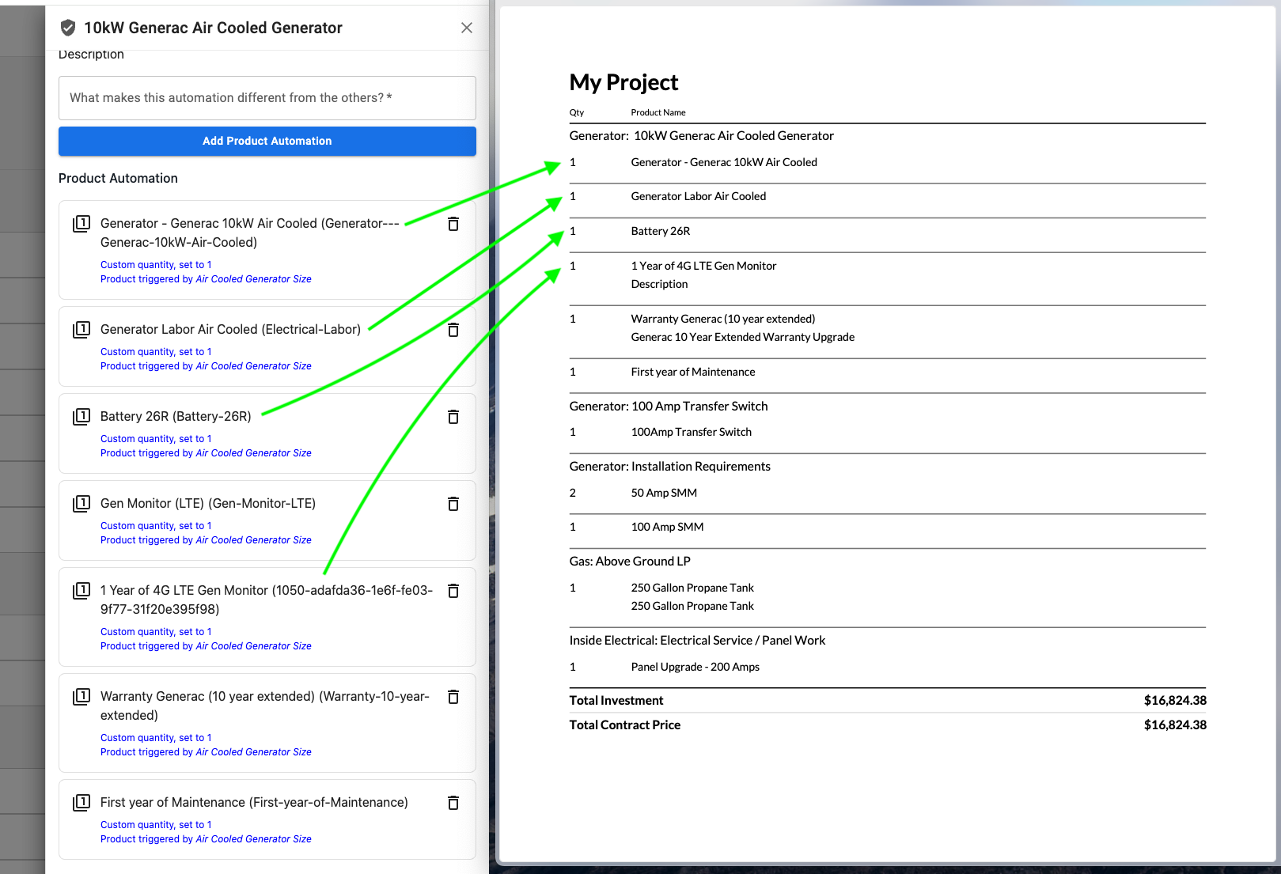Click the Add Product Automation button
1281x874 pixels.
pos(267,141)
